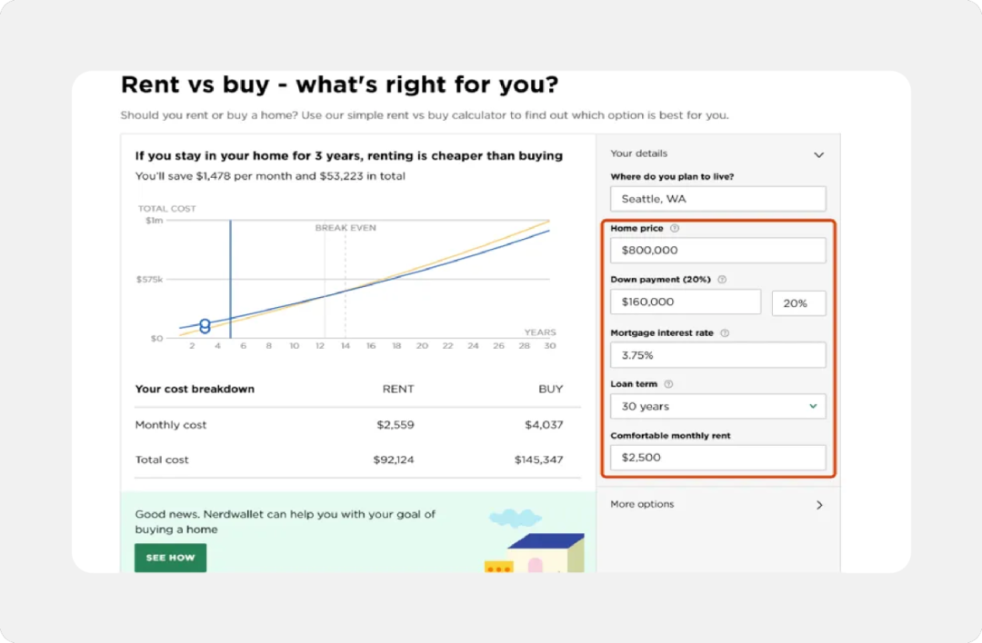Expand the More options section

818,505
